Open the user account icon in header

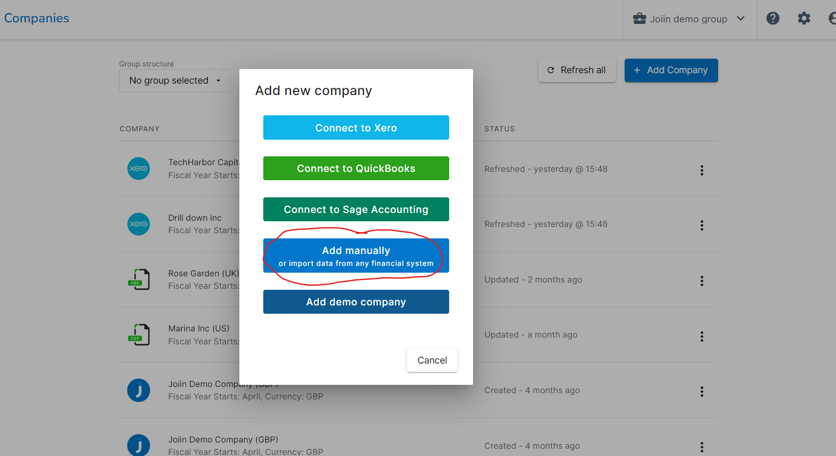[x=832, y=19]
